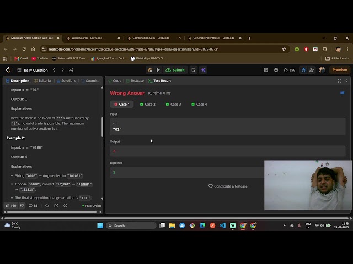The width and height of the screenshot is (353, 264).
Task: Open the Strivers A2Z DSA bookmark
Action: (69, 58)
